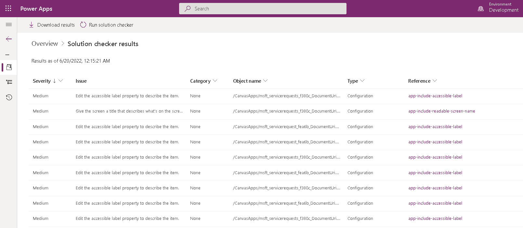Click the search magnifier icon
This screenshot has height=228, width=523.
188,9
